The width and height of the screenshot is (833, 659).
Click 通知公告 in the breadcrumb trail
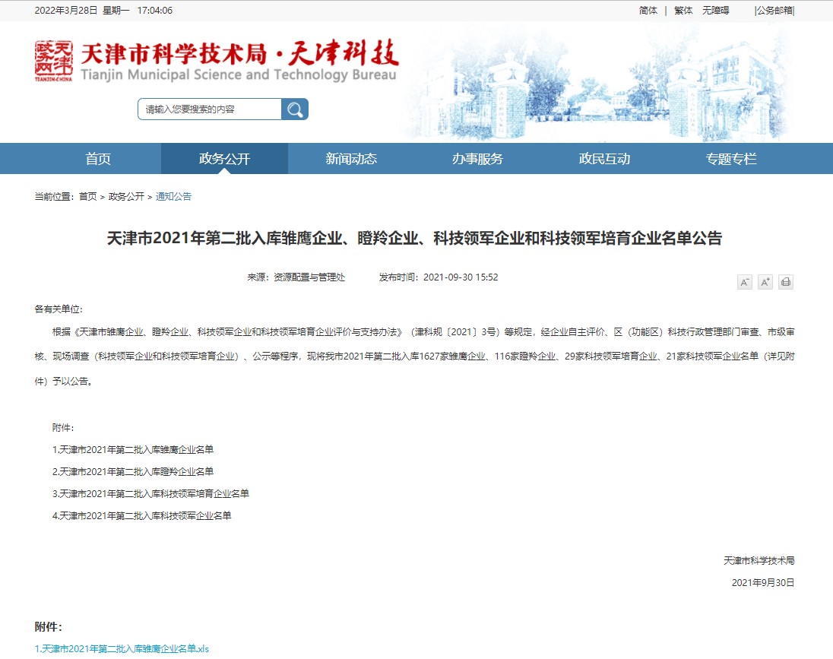click(x=173, y=197)
